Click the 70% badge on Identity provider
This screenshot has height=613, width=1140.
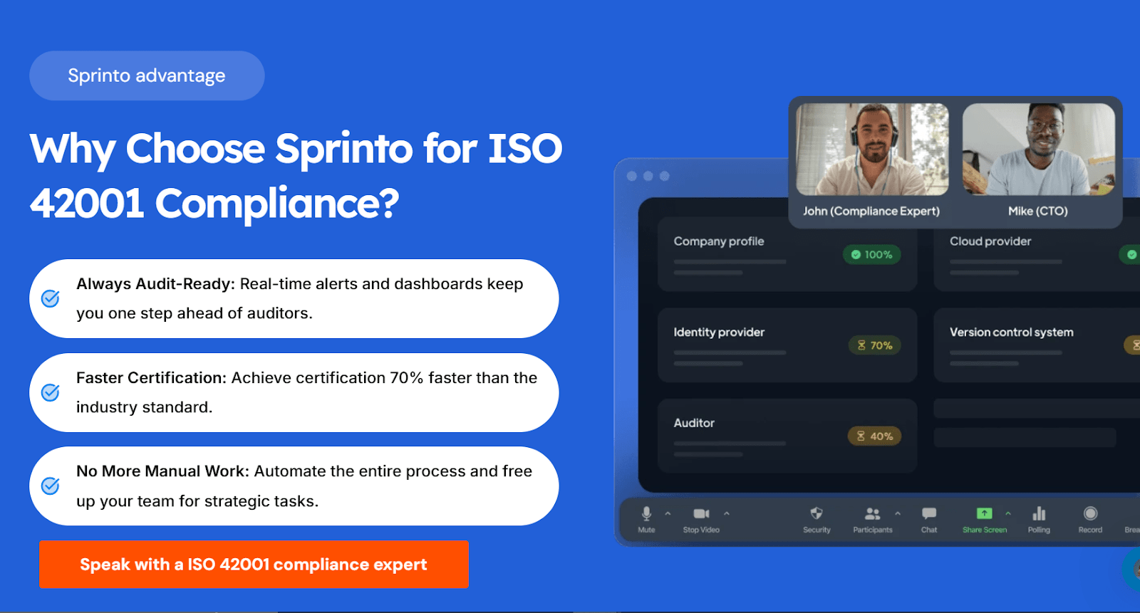tap(874, 345)
